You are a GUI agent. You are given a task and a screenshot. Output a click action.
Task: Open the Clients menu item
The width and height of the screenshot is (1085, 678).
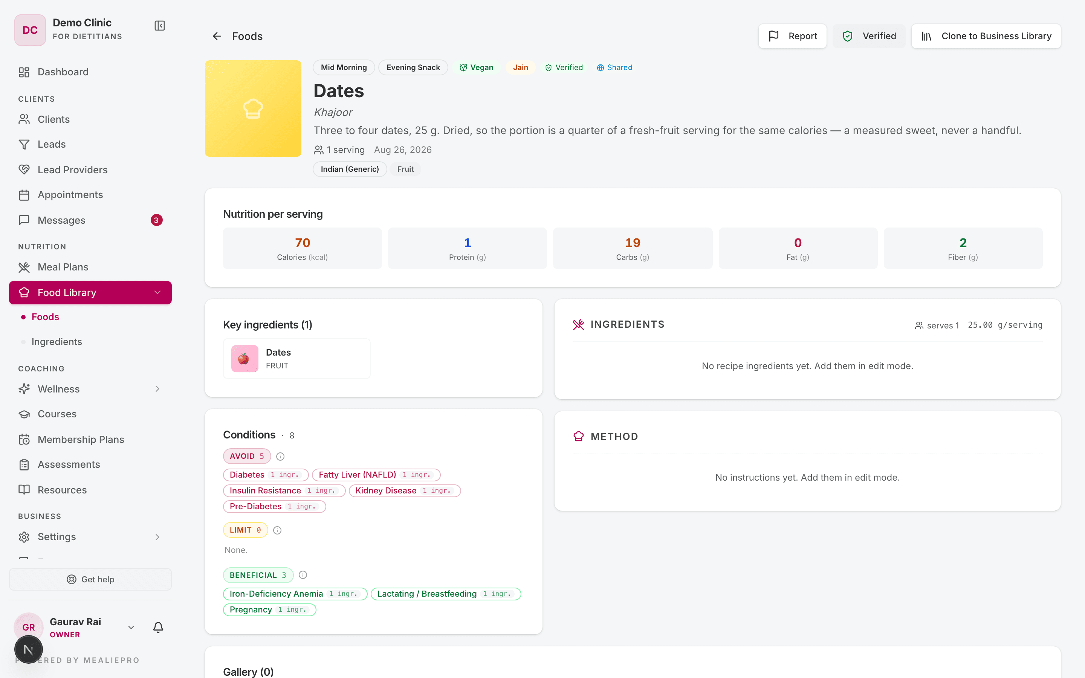click(x=90, y=119)
